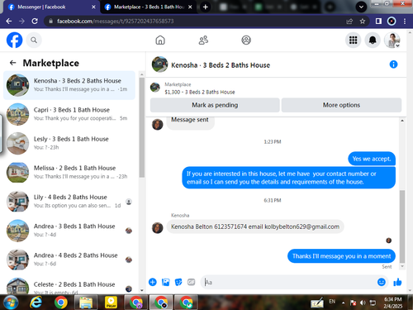This screenshot has height=310, width=413.
Task: Show hidden tray icons arrow
Action: point(344,303)
